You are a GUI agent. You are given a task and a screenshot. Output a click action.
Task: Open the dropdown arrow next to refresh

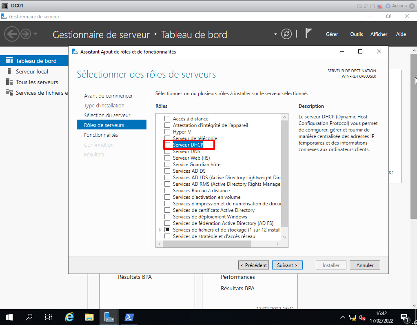pos(275,34)
